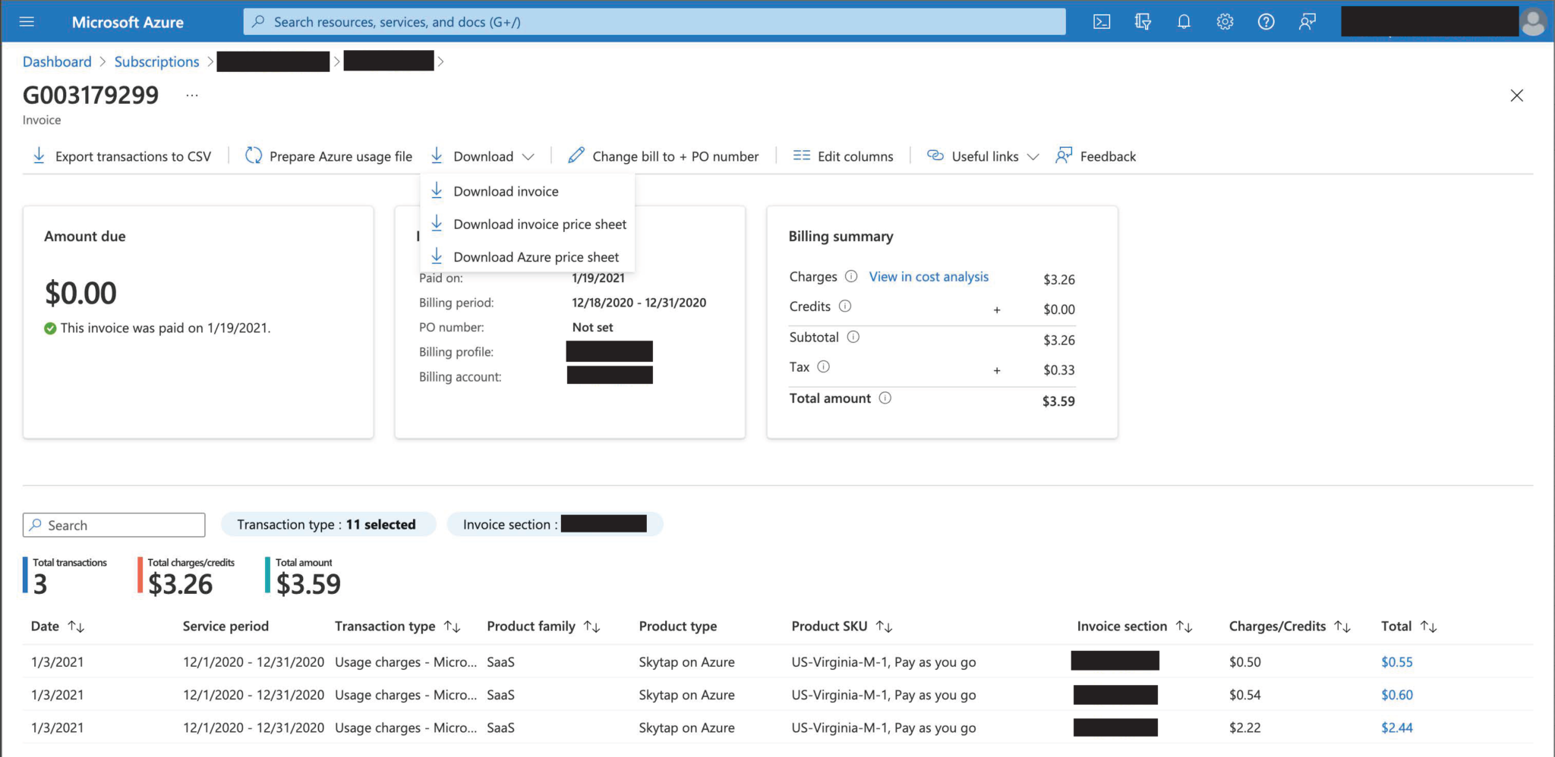Screen dimensions: 1555x757
Task: Select Change bill to + PO number pencil
Action: click(x=664, y=155)
